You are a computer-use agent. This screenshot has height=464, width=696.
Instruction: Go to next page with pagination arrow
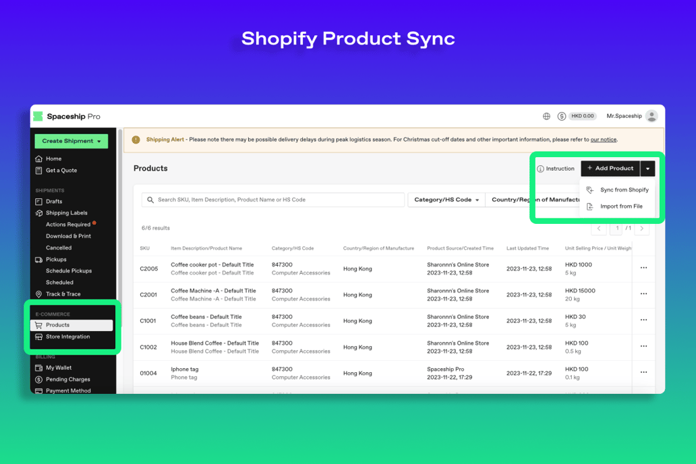point(641,228)
